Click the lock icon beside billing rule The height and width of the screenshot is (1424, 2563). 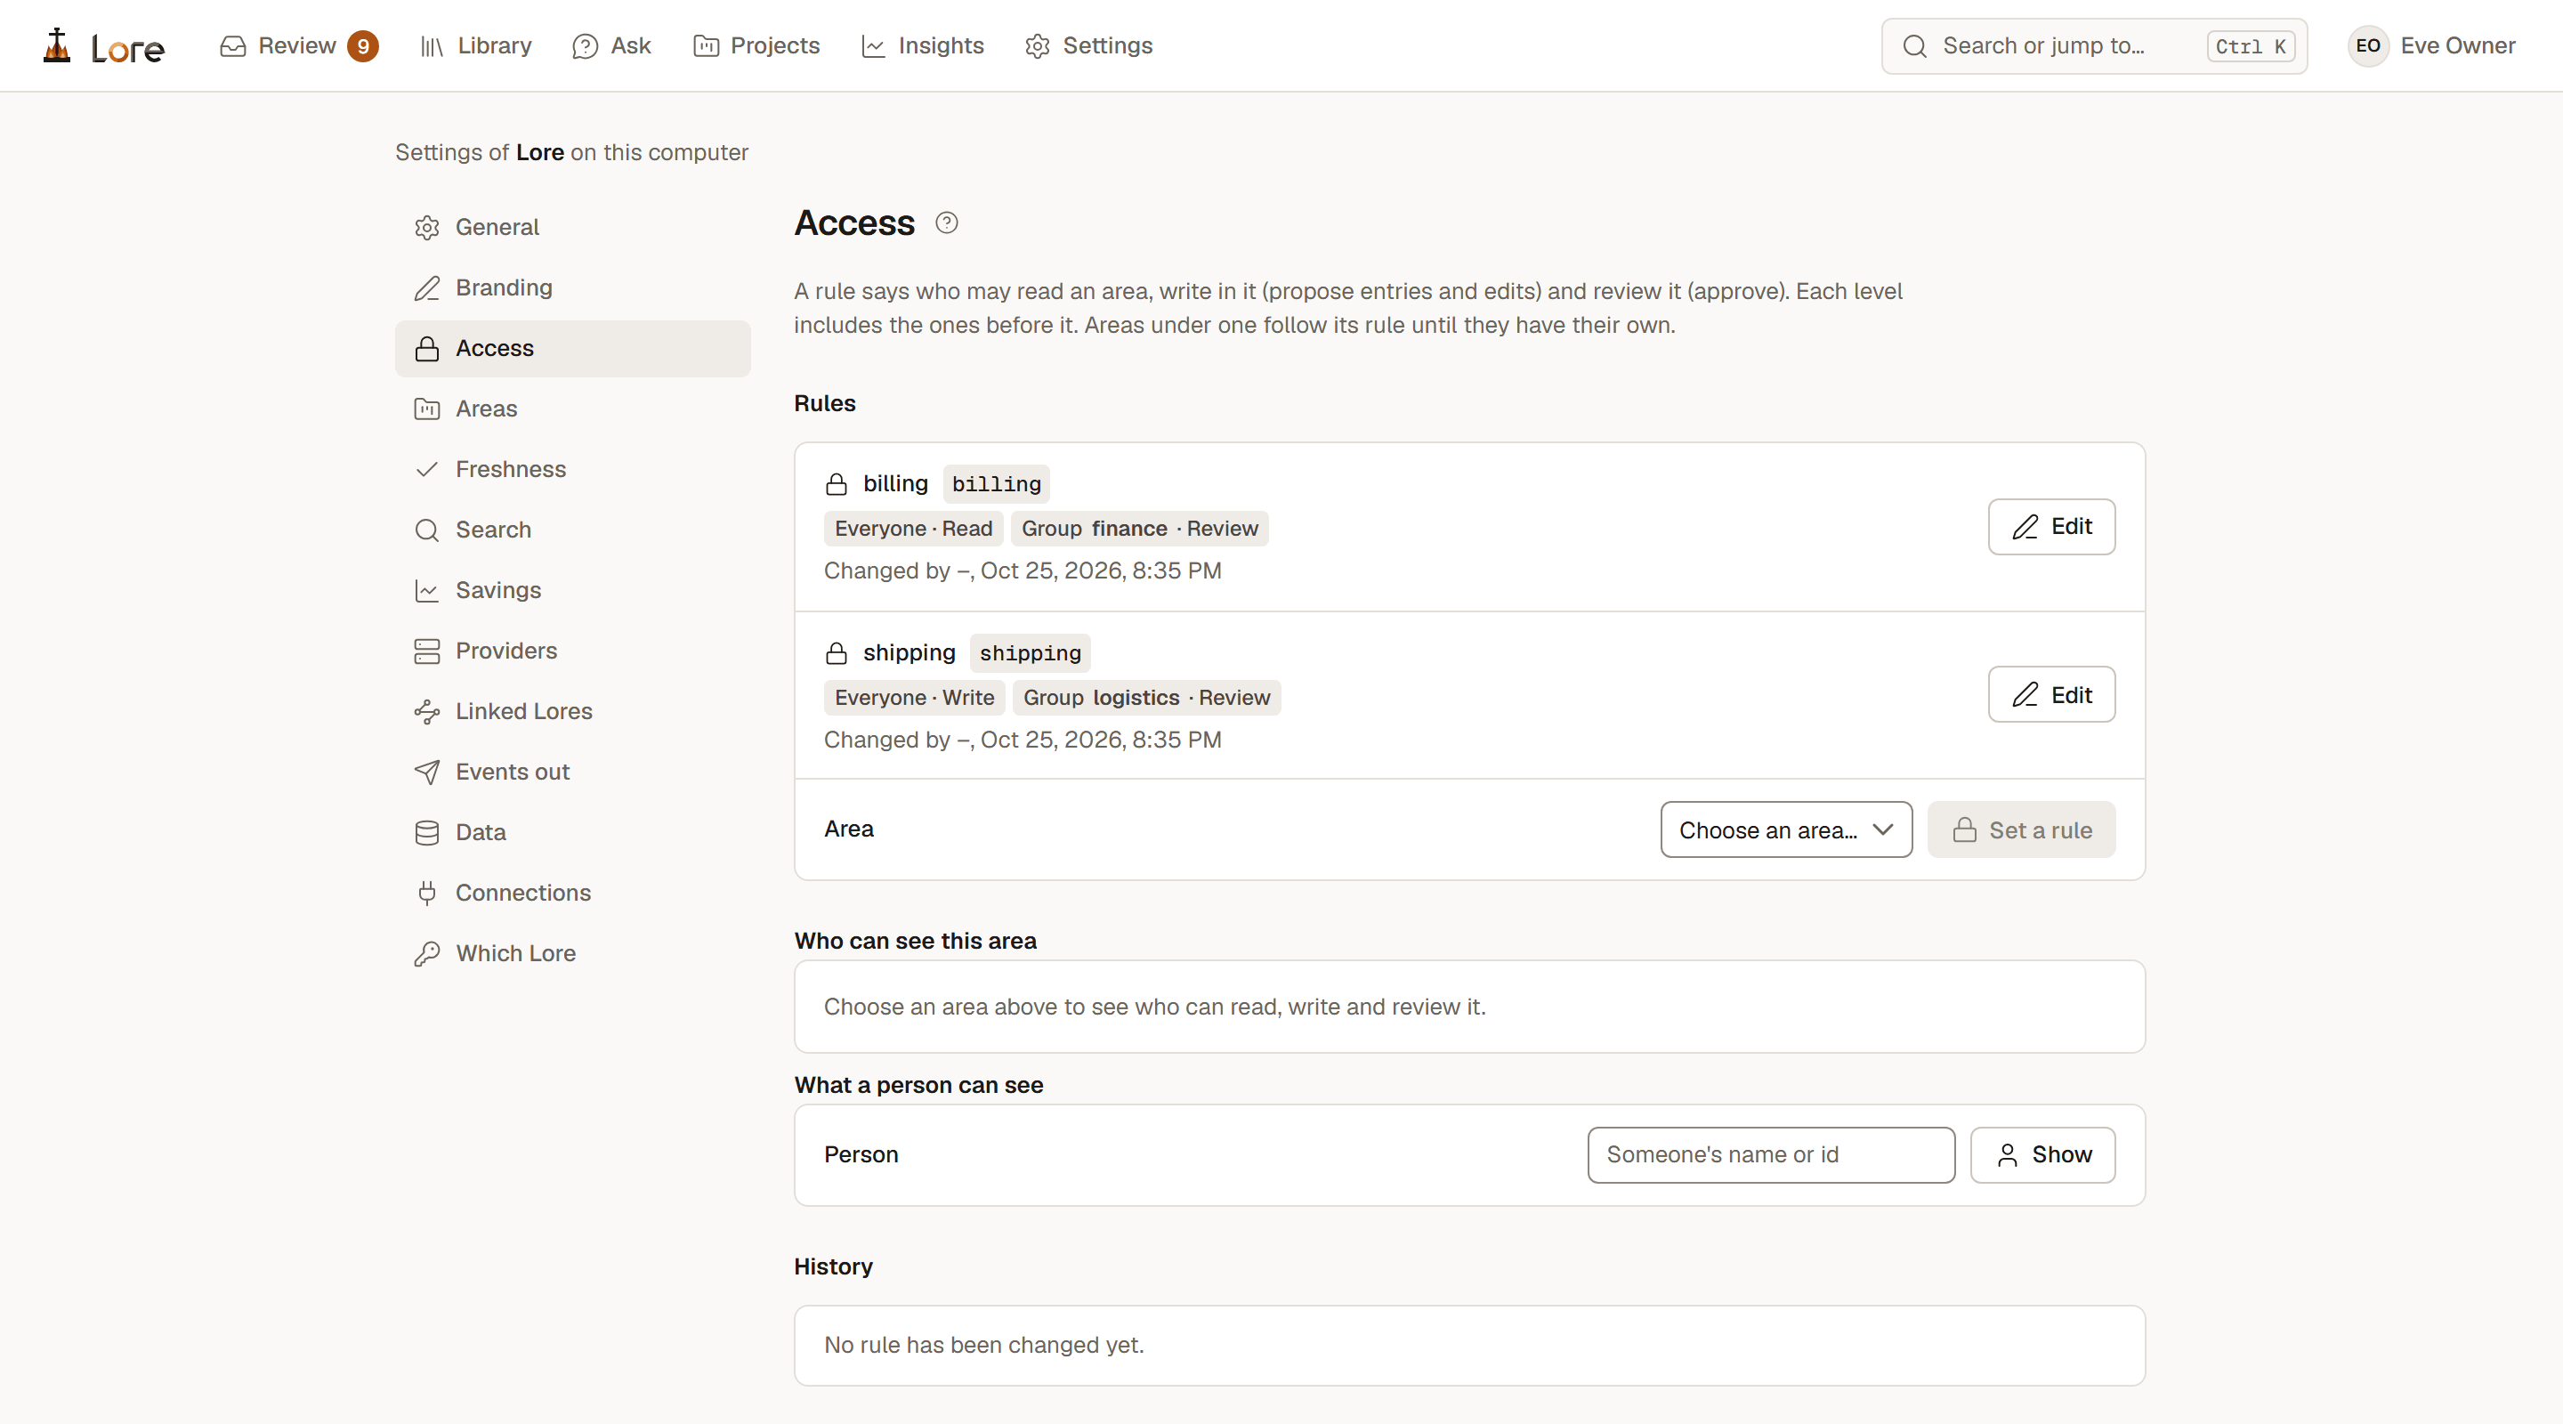(836, 485)
